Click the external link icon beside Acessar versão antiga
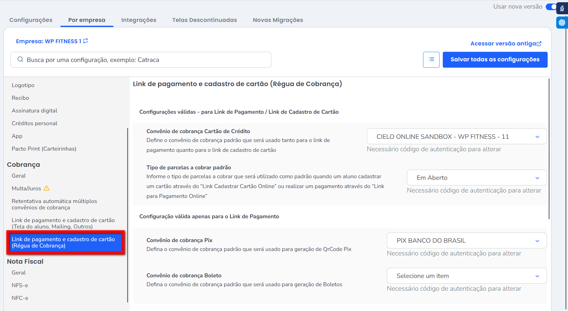The height and width of the screenshot is (311, 568). pos(539,44)
